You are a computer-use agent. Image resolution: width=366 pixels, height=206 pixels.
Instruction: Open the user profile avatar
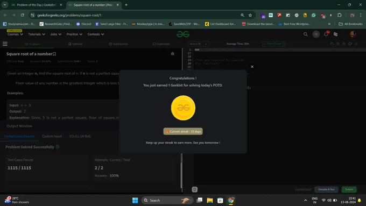point(353,34)
